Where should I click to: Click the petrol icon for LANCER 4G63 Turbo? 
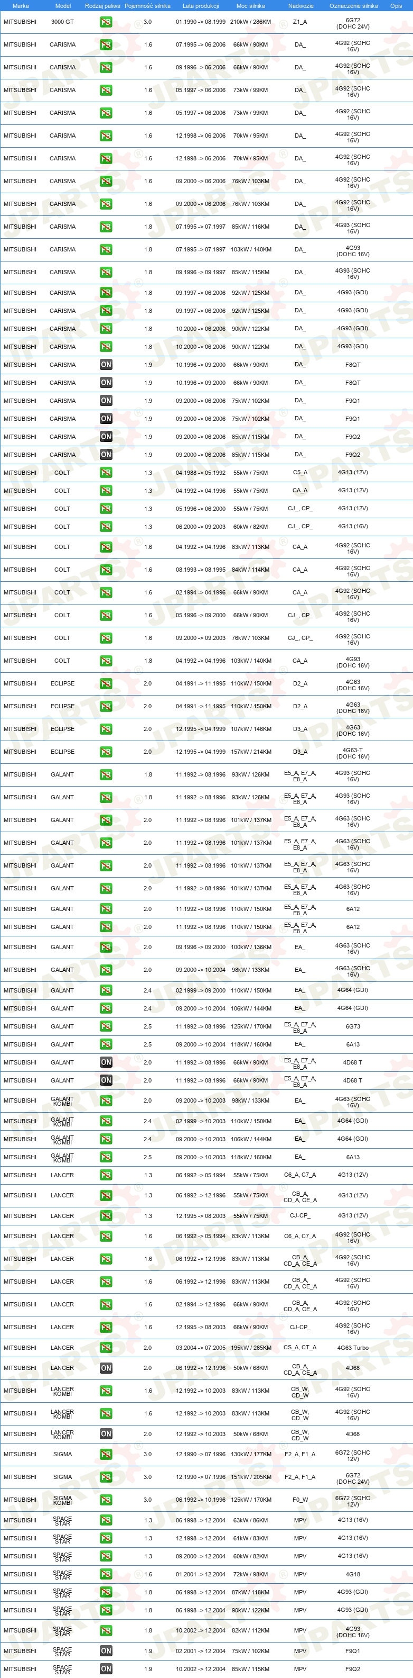click(x=106, y=1347)
